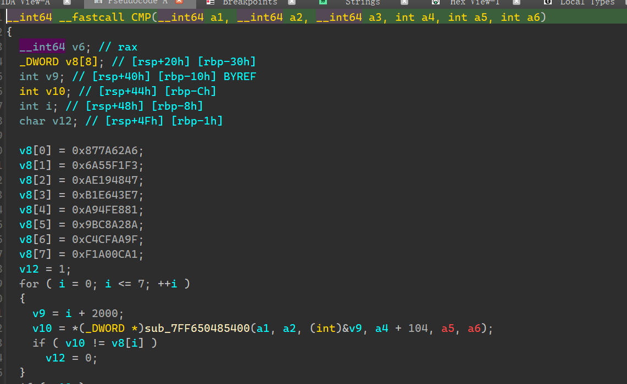Open the Breakpoints tab

click(249, 2)
